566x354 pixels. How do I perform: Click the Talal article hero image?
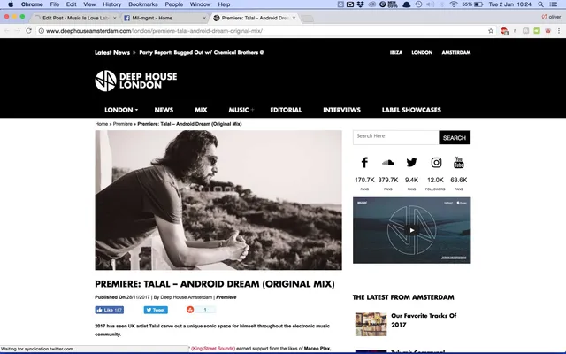218,200
